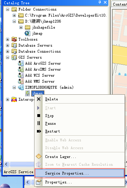This screenshot has height=188, width=127.
Task: Click the GIS Servers icon
Action: tap(14, 57)
